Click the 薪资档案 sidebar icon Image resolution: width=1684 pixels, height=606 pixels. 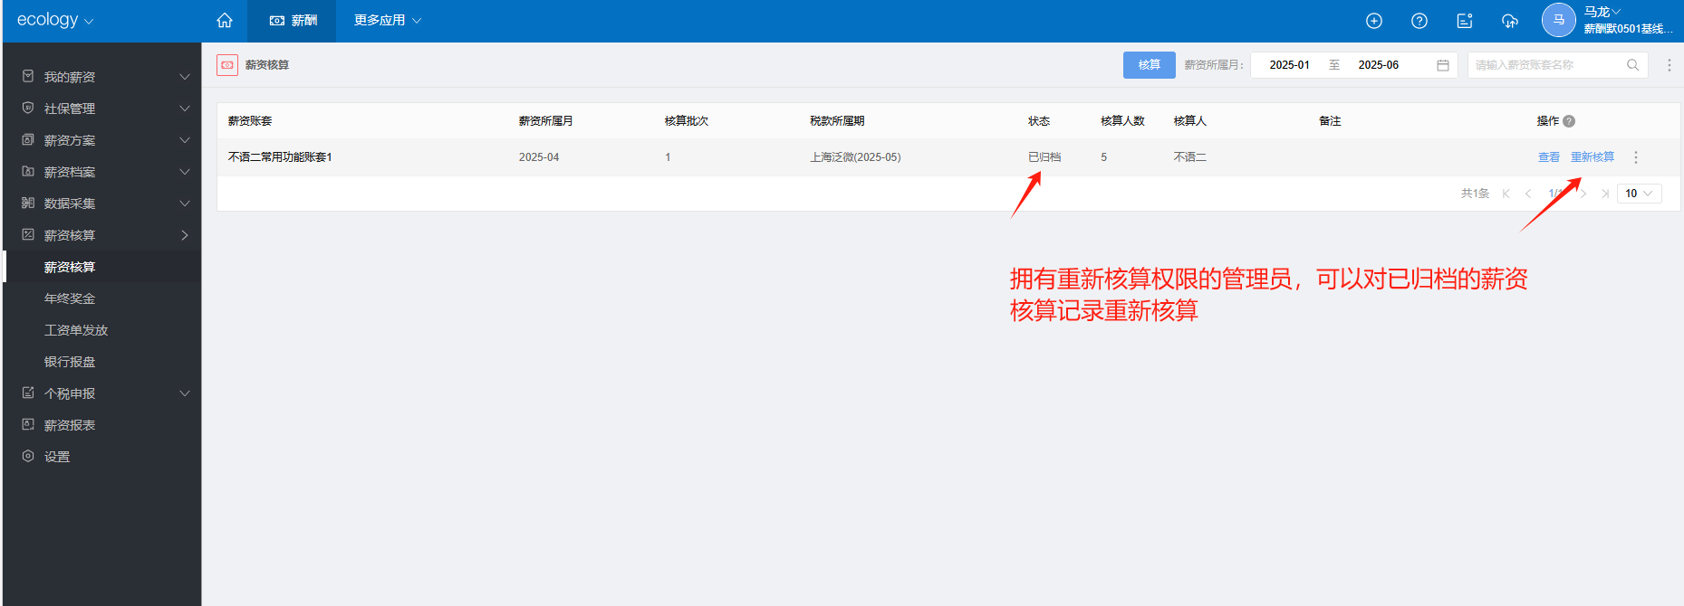point(28,171)
